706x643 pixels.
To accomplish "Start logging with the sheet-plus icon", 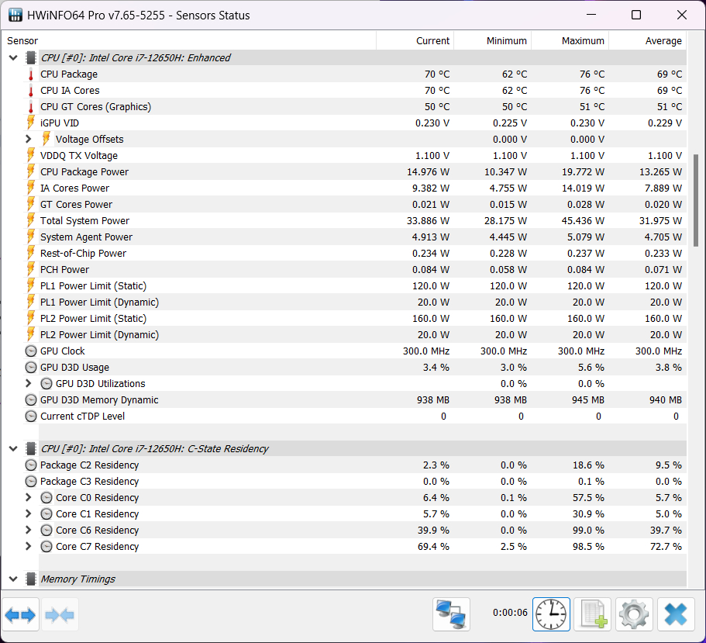I will click(592, 615).
